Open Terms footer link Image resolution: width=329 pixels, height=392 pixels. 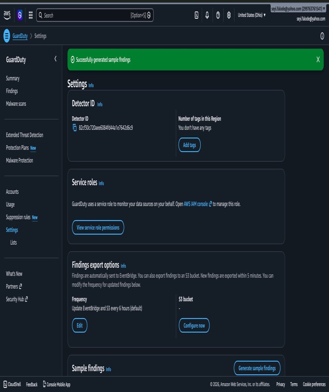click(x=294, y=384)
